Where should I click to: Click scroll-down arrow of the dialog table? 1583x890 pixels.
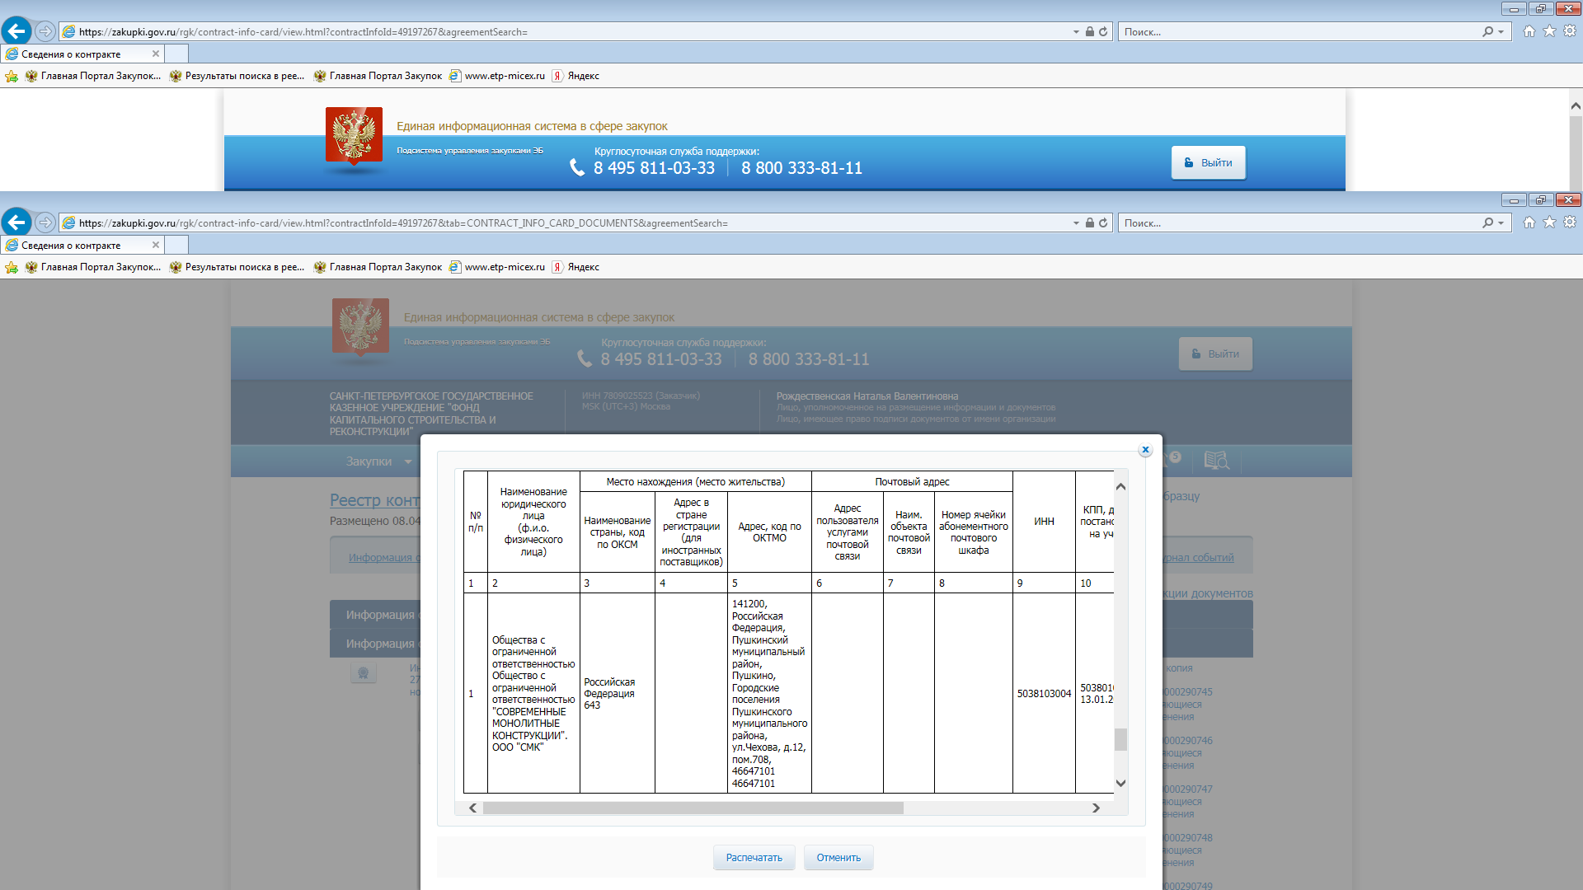pyautogui.click(x=1120, y=784)
